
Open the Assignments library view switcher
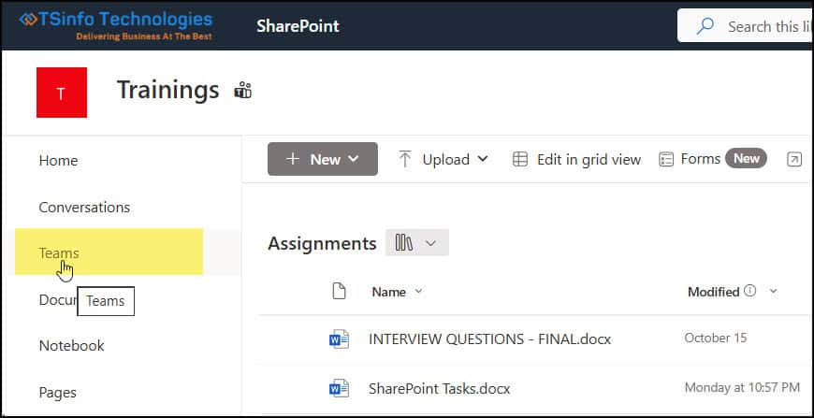coord(417,243)
